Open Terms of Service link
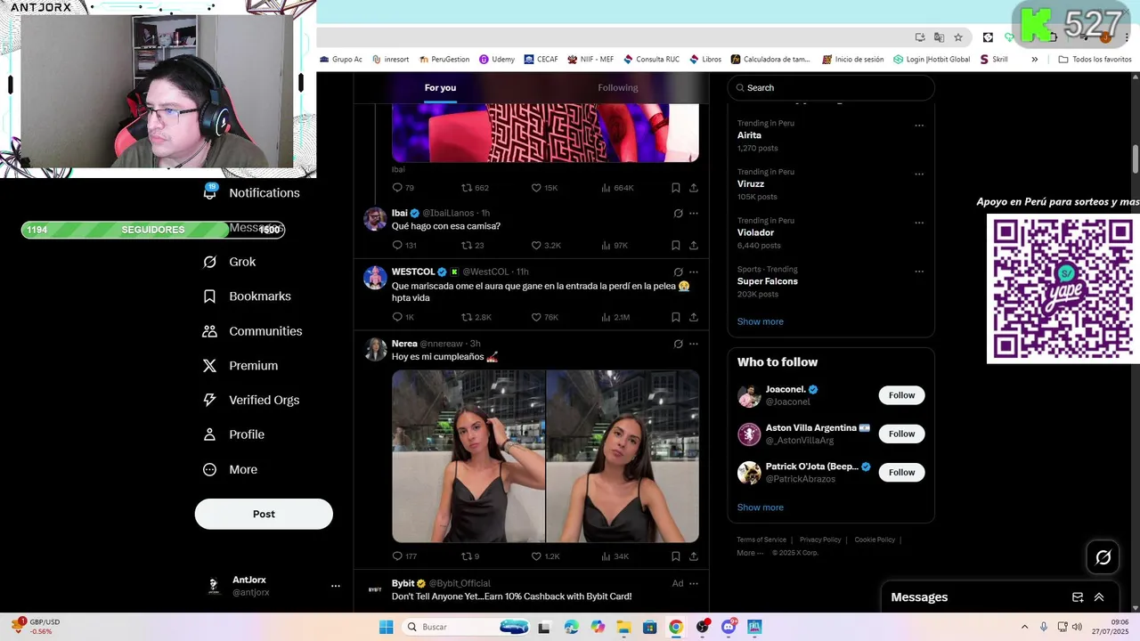This screenshot has width=1140, height=641. pyautogui.click(x=761, y=540)
